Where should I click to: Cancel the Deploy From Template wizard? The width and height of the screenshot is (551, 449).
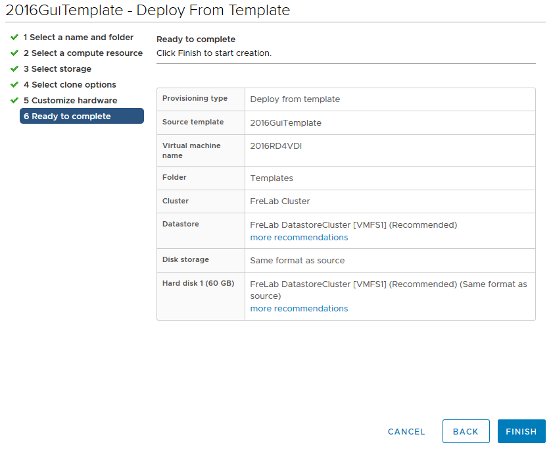[406, 432]
